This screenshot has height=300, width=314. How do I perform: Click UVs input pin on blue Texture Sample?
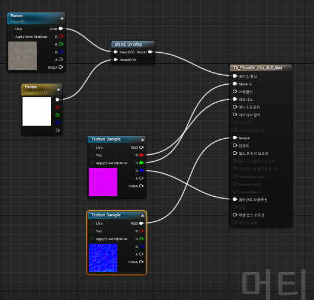click(92, 224)
